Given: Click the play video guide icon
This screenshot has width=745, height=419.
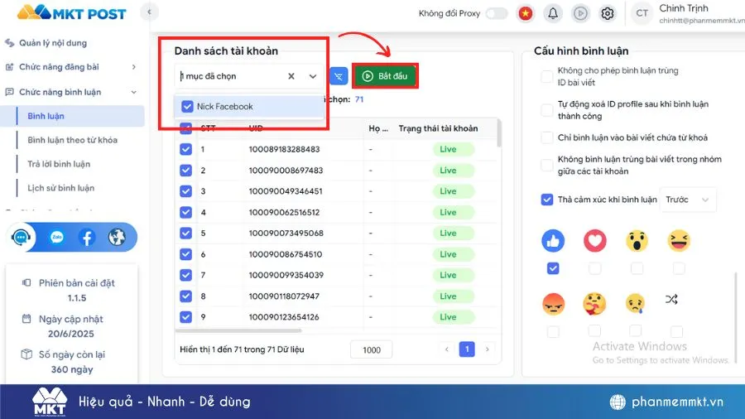Looking at the screenshot, I should pyautogui.click(x=580, y=13).
